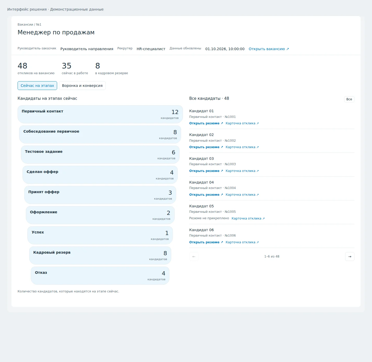Click the «48 откликов на вакансию» counter

36,68
